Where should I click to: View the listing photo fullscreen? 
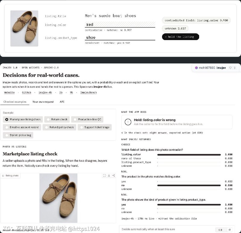pyautogui.click(x=104, y=175)
